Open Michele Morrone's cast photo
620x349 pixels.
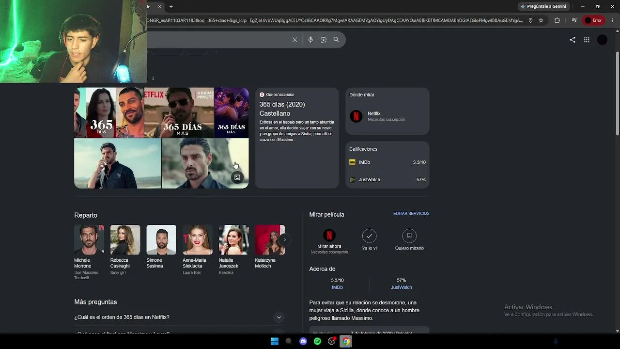89,240
